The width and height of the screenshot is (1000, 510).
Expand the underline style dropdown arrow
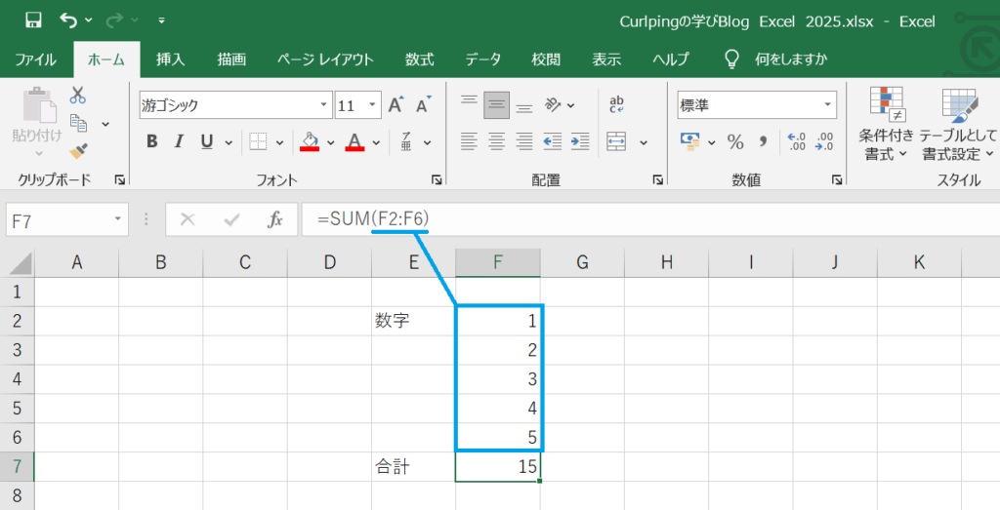click(229, 142)
